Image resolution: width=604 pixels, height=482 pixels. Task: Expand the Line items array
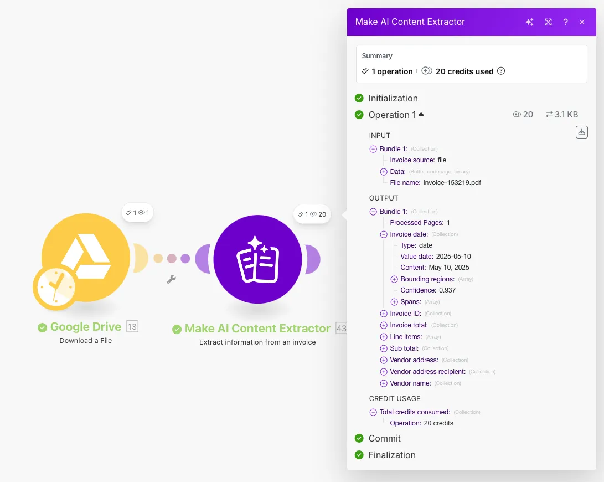click(x=384, y=337)
